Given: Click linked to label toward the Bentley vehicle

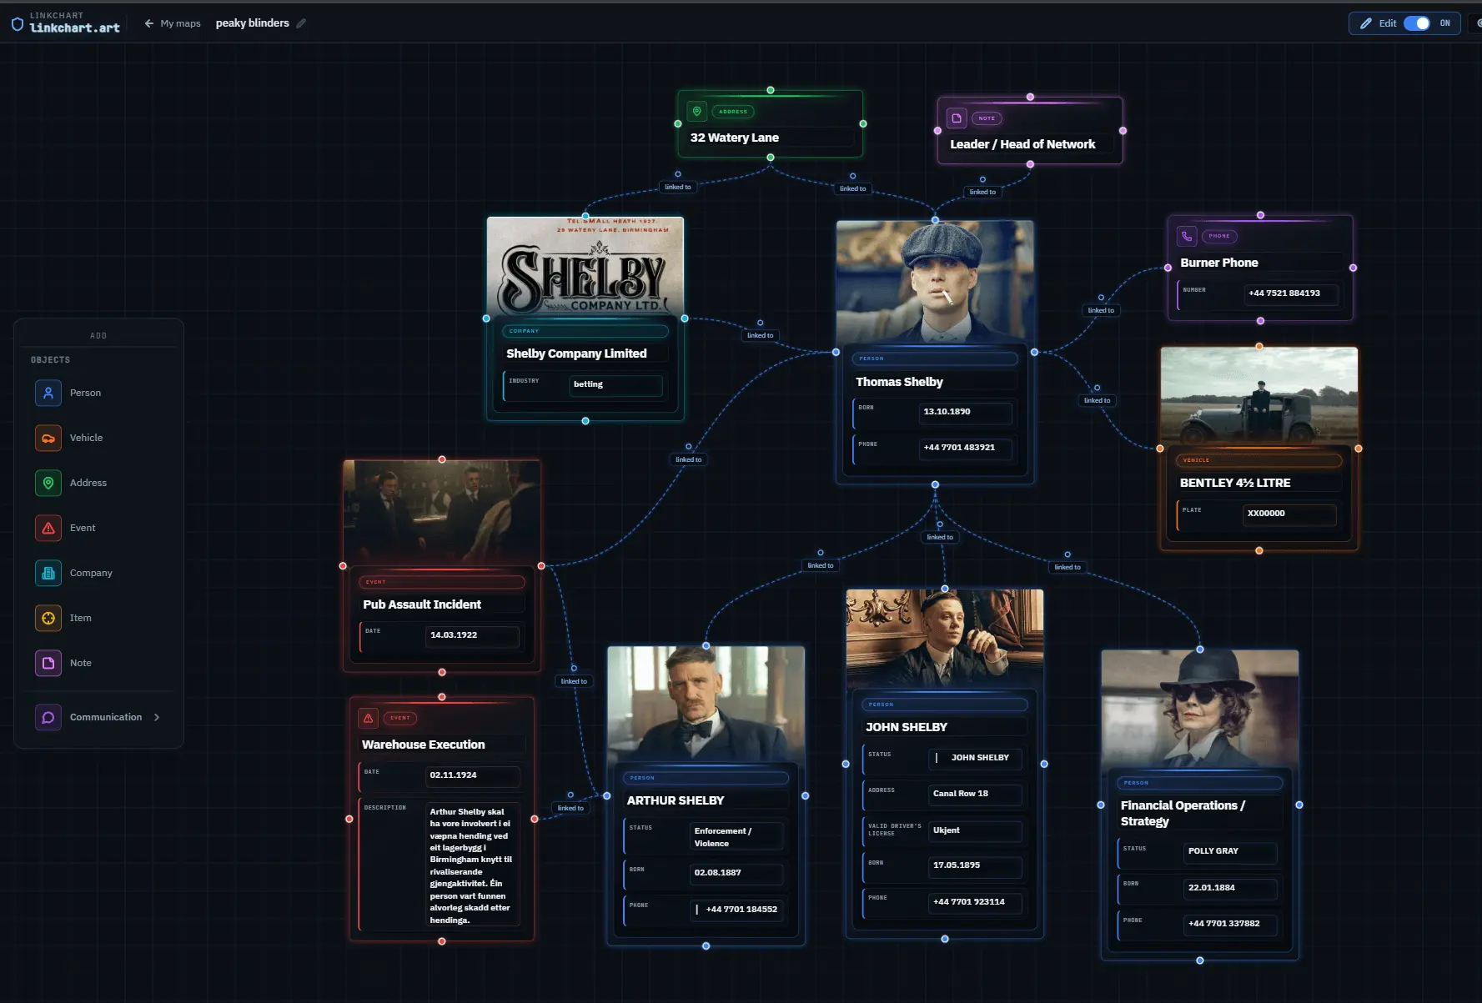Looking at the screenshot, I should pyautogui.click(x=1097, y=400).
